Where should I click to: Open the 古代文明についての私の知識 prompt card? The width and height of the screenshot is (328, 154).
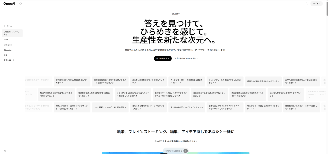[72, 81]
